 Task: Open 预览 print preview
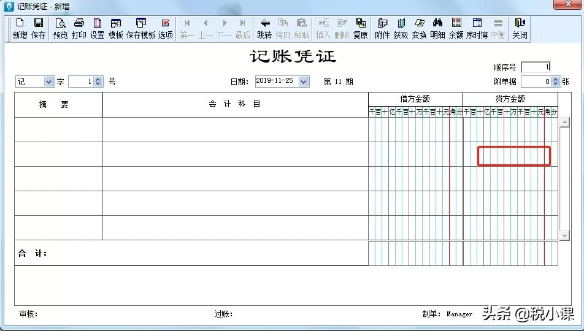[60, 28]
